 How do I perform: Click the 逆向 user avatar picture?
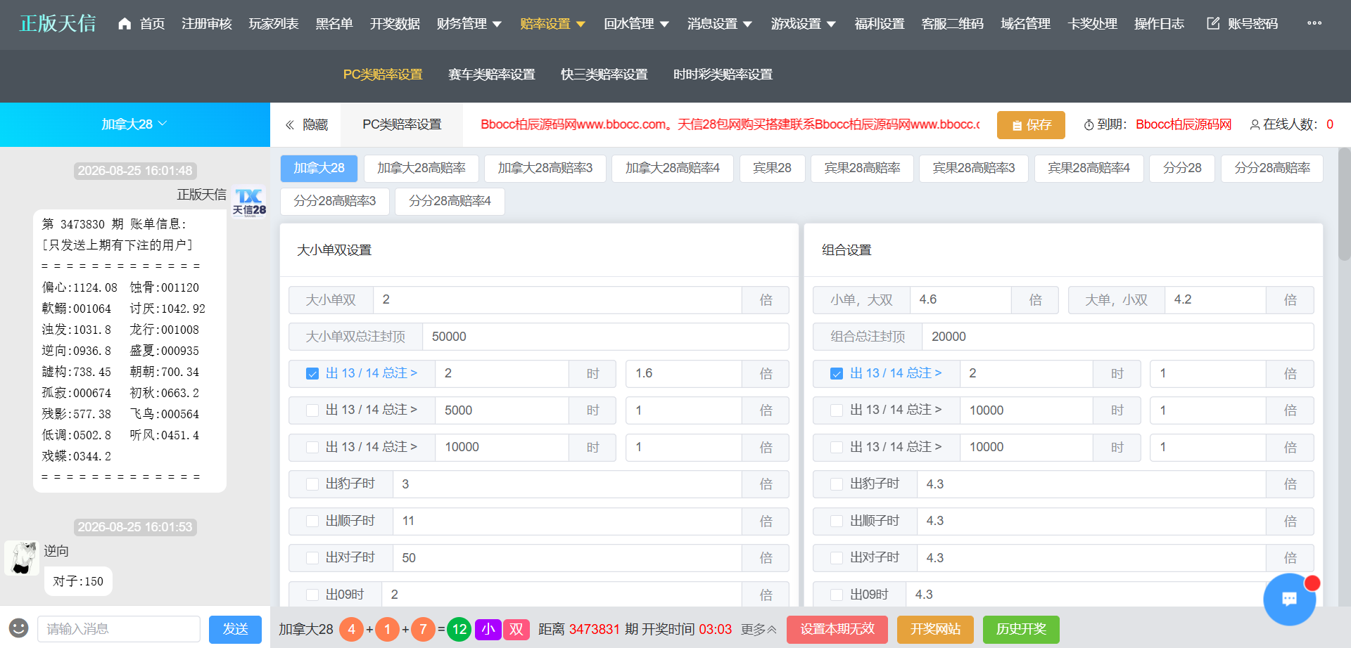tap(22, 558)
